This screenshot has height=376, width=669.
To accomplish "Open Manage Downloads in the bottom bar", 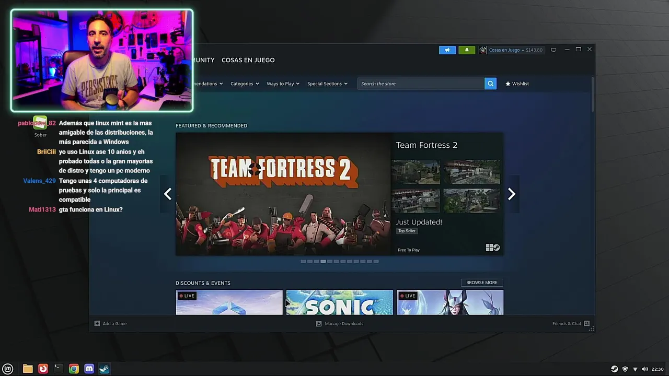I will pyautogui.click(x=340, y=324).
